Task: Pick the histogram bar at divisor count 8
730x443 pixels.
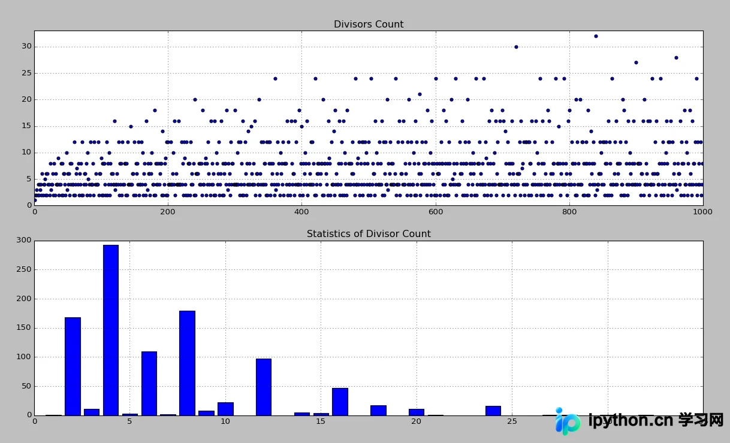Action: [187, 363]
